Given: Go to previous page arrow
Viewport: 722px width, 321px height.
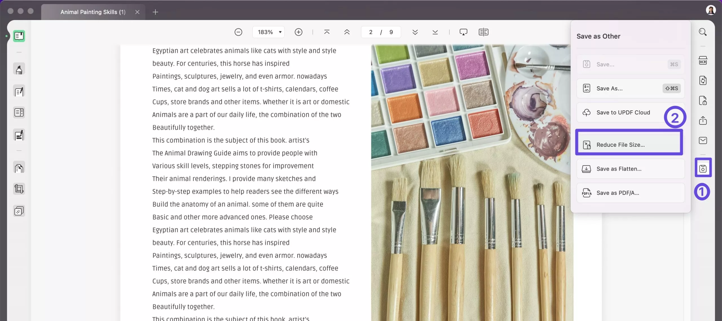Looking at the screenshot, I should [x=347, y=32].
